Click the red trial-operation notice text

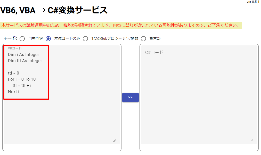point(120,25)
